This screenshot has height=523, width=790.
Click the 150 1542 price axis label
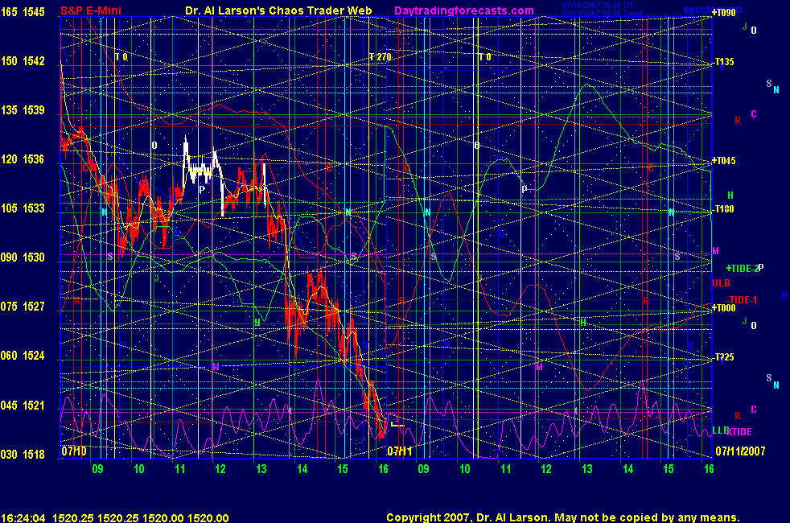[x=23, y=61]
